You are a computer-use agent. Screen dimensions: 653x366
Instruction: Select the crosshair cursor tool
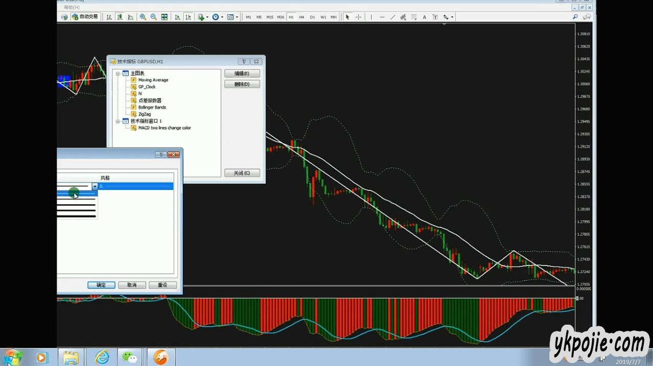click(x=358, y=17)
